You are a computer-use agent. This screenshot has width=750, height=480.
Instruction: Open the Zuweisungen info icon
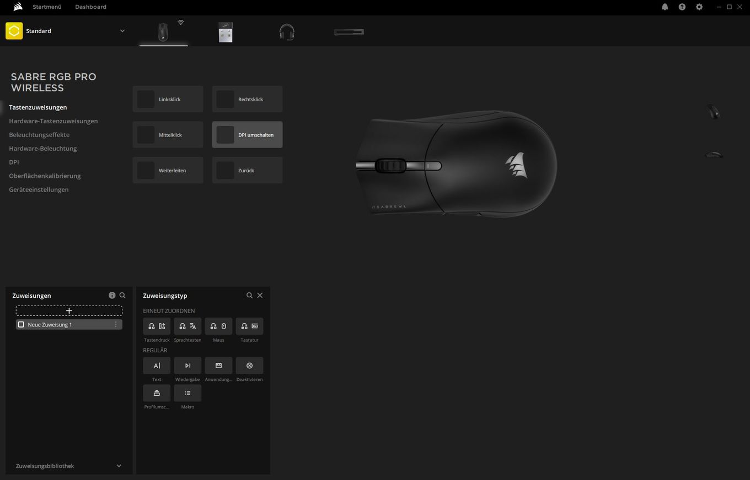pos(112,295)
